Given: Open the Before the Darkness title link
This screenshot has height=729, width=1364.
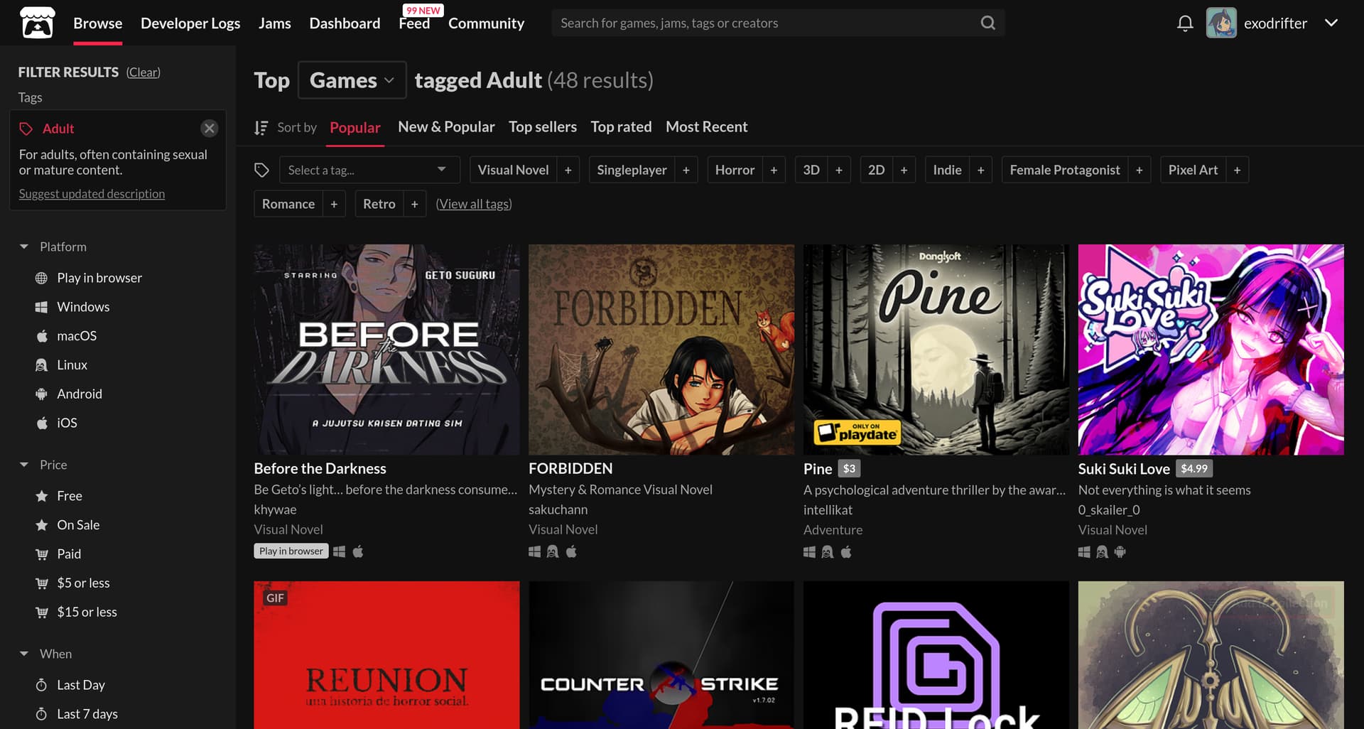Looking at the screenshot, I should coord(320,469).
